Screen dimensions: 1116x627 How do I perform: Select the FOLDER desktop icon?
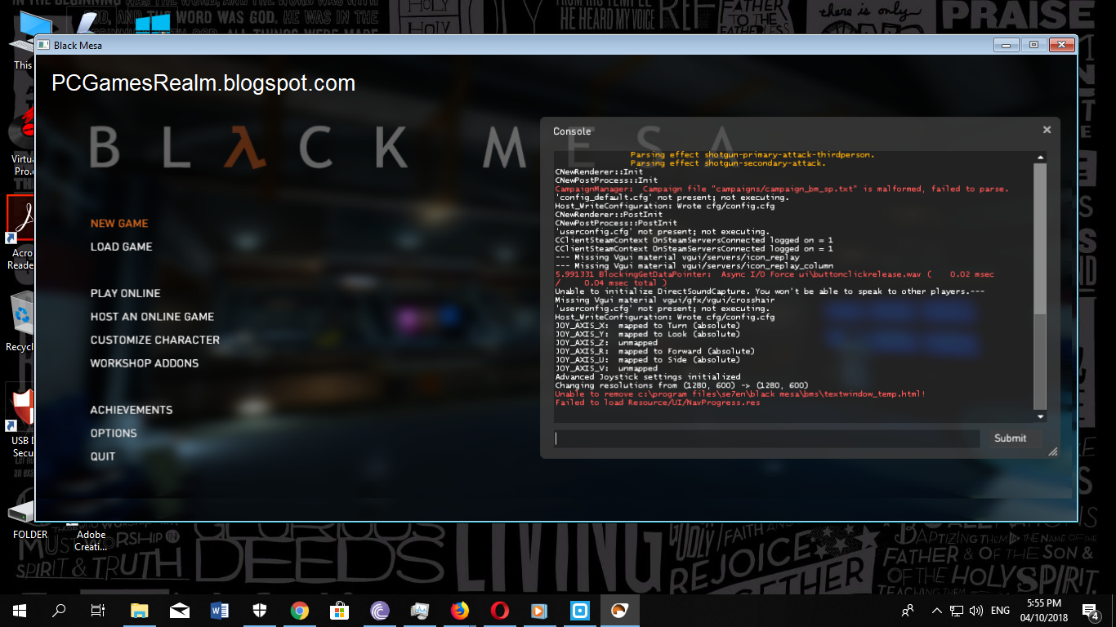click(29, 518)
